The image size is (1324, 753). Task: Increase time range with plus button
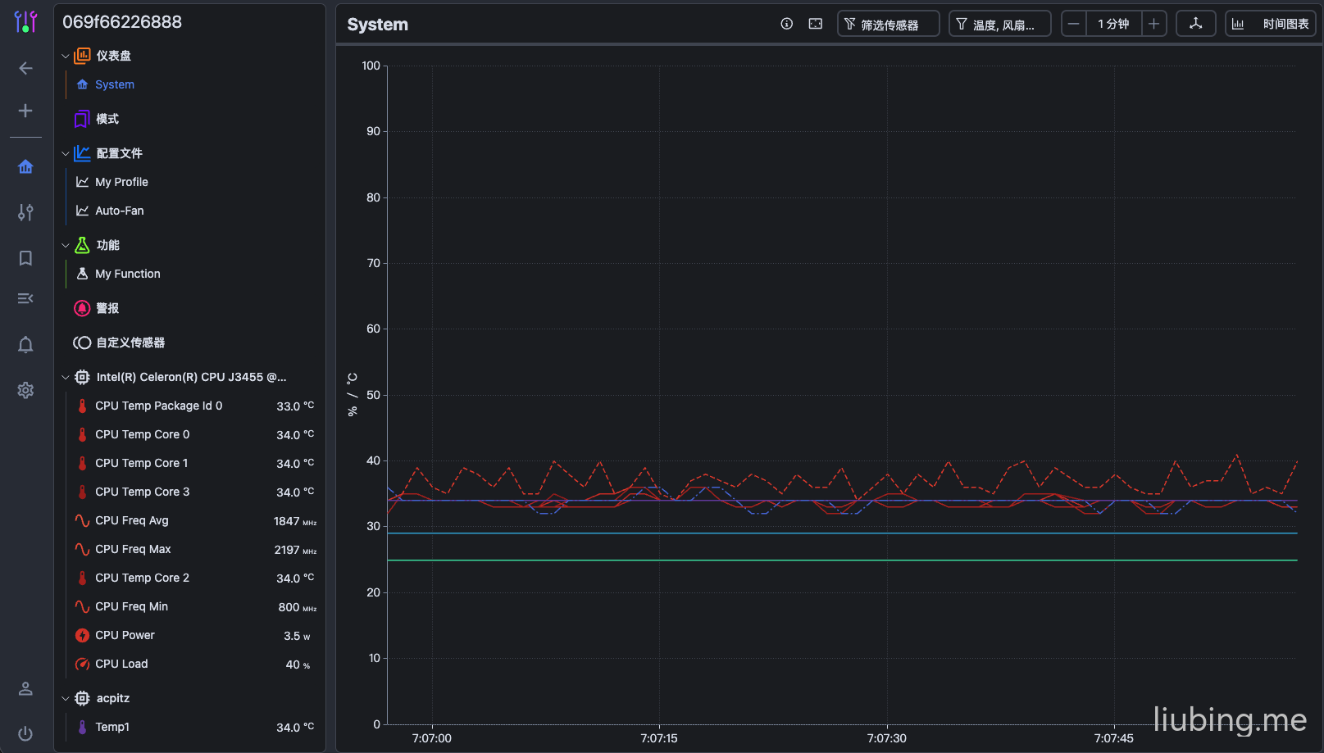[1153, 24]
